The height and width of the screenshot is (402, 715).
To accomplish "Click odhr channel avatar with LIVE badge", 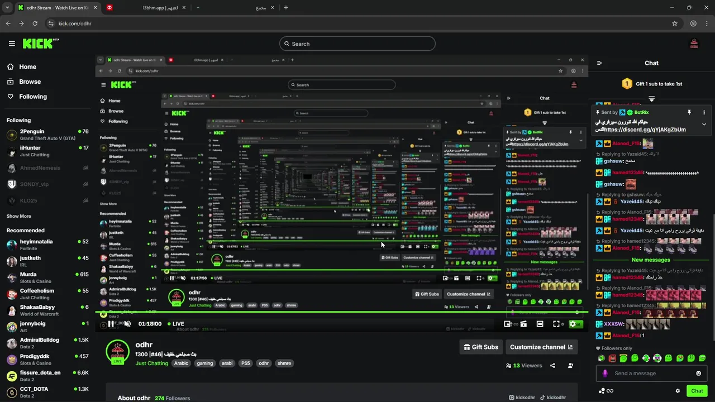I will (x=117, y=352).
